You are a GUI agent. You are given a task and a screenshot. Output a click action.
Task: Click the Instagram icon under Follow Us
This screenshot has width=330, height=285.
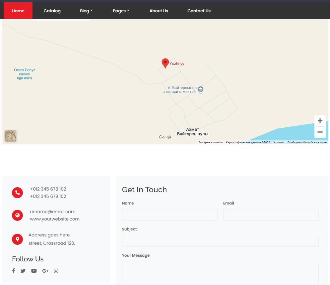[56, 271]
